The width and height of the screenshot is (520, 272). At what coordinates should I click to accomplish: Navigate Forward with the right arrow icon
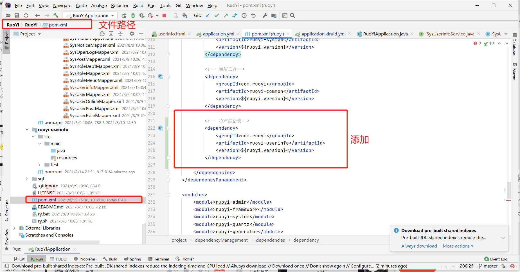tap(47, 16)
